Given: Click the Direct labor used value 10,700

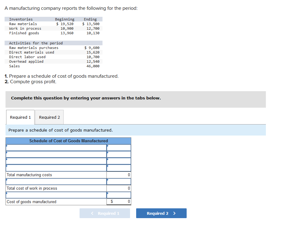Looking at the screenshot, I should click(x=93, y=57).
